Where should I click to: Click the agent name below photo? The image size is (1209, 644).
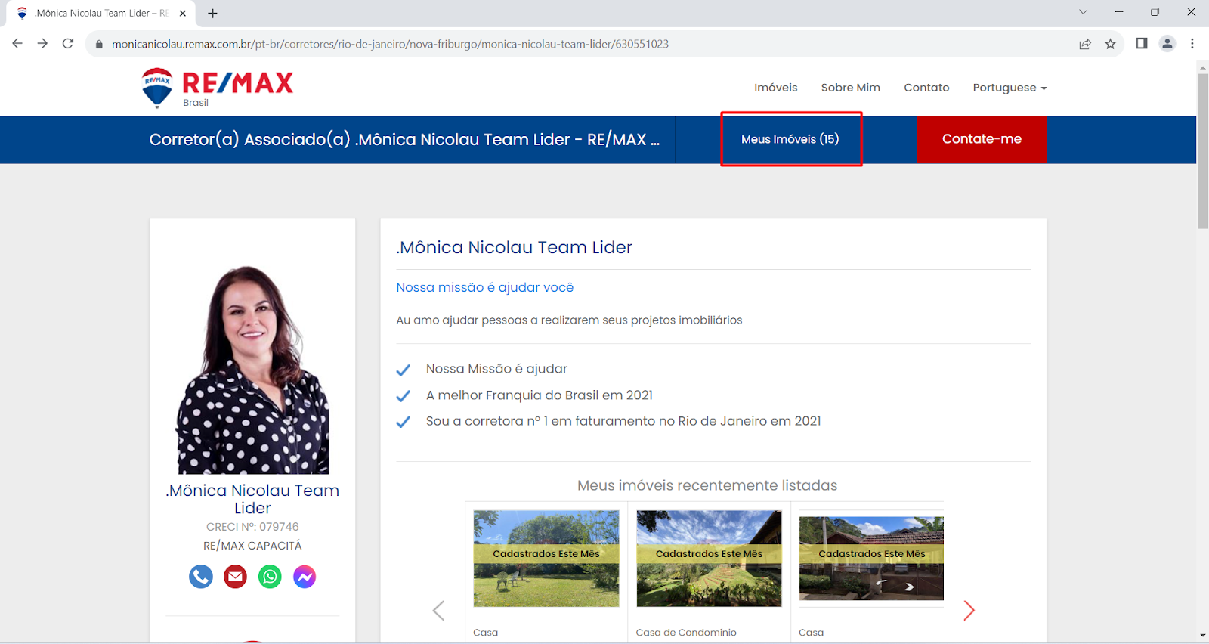(252, 499)
